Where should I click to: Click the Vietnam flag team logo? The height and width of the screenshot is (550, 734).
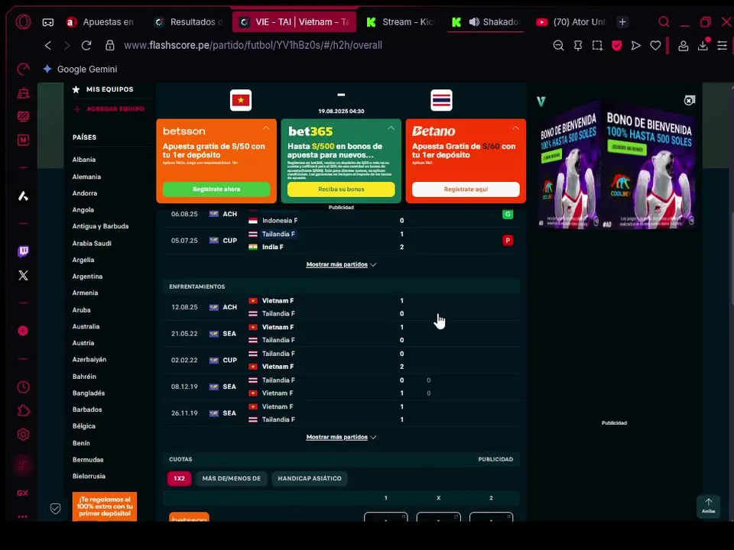241,100
